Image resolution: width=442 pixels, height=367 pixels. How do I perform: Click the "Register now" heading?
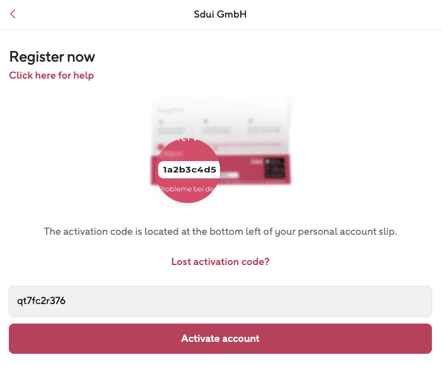52,57
